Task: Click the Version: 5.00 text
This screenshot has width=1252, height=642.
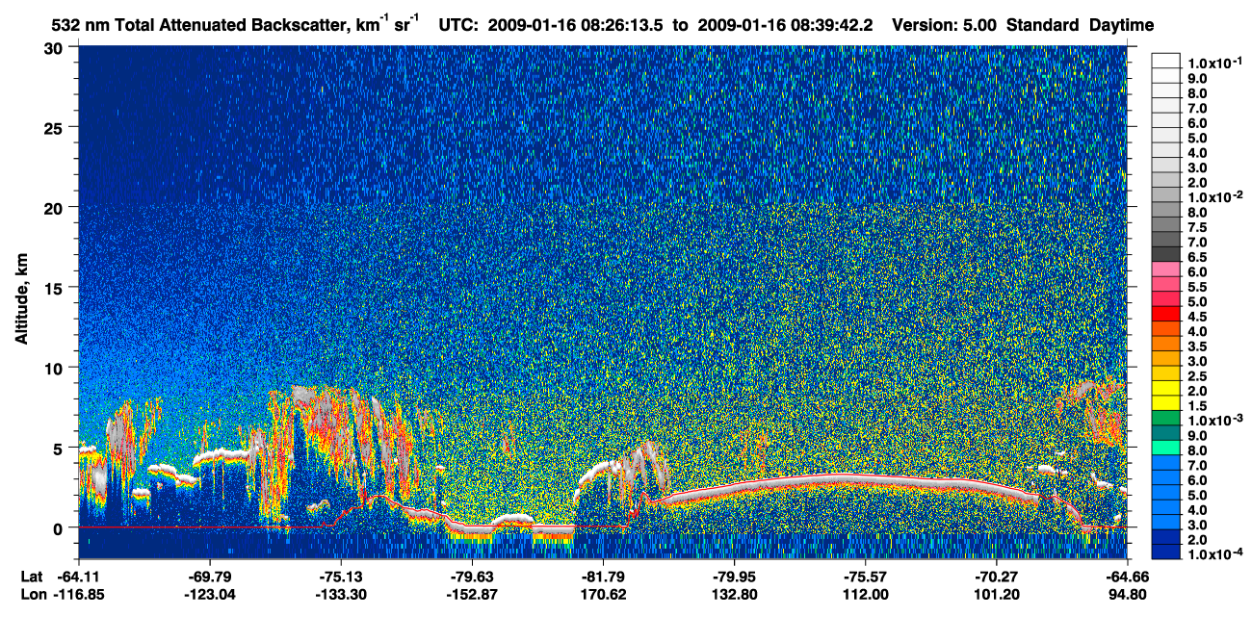Action: click(945, 26)
